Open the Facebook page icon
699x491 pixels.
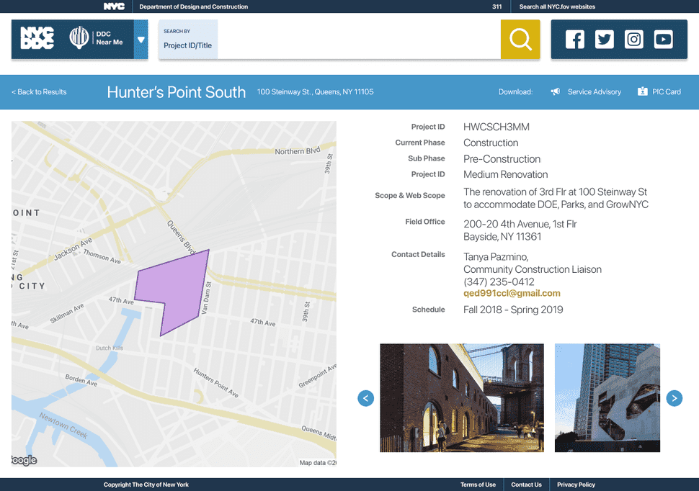[574, 39]
